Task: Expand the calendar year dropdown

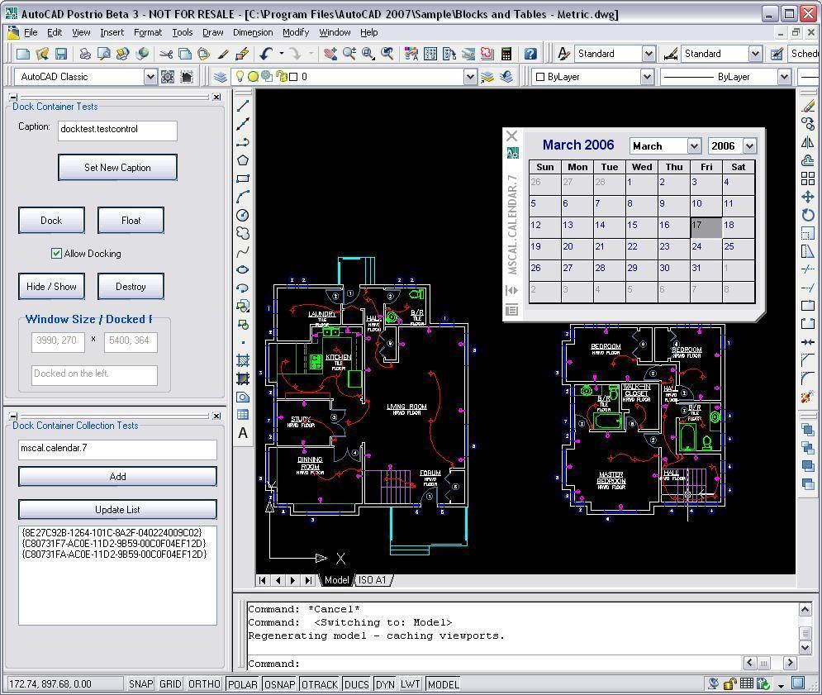Action: point(748,146)
